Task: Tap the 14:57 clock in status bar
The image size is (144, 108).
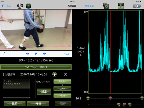Action: click(72, 1)
